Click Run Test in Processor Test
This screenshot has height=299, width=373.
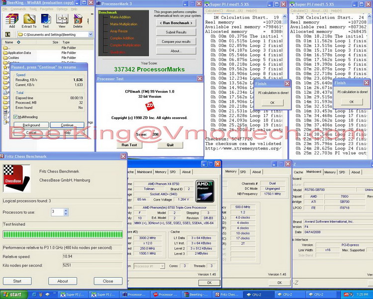(x=129, y=145)
